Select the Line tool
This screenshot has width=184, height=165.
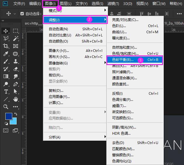6,99
